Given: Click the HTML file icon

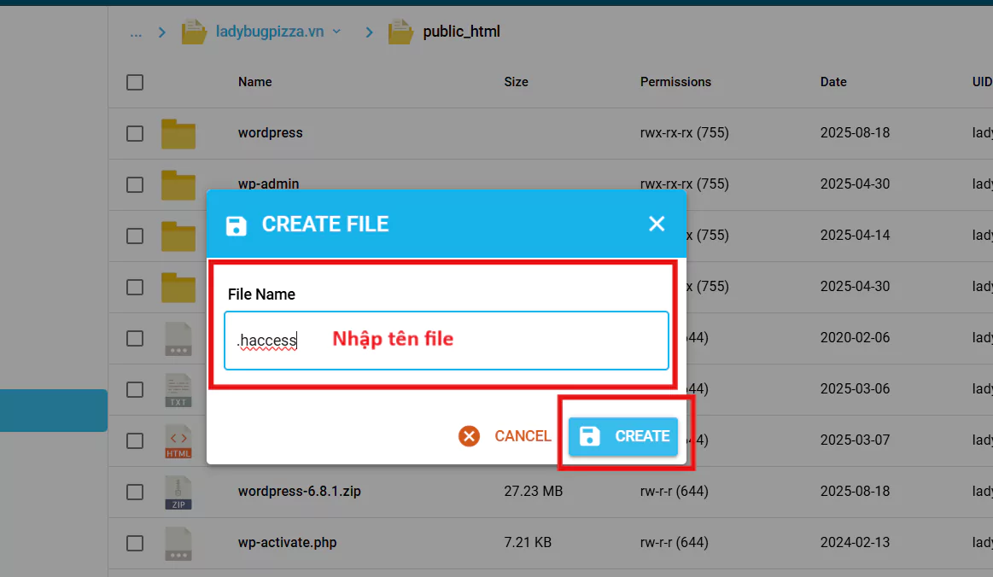Looking at the screenshot, I should (178, 441).
